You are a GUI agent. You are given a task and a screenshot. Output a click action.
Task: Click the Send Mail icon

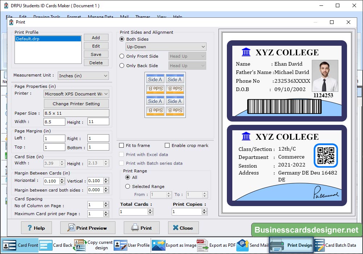pos(242,245)
